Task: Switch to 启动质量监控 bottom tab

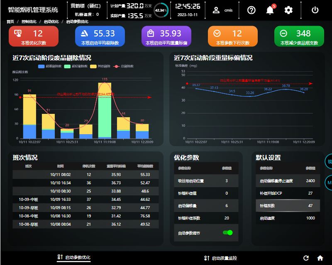Action: point(220,258)
